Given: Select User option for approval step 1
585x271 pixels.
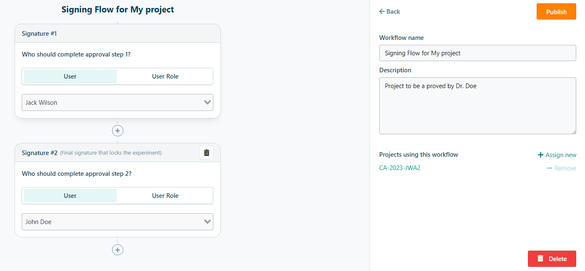Looking at the screenshot, I should click(70, 76).
